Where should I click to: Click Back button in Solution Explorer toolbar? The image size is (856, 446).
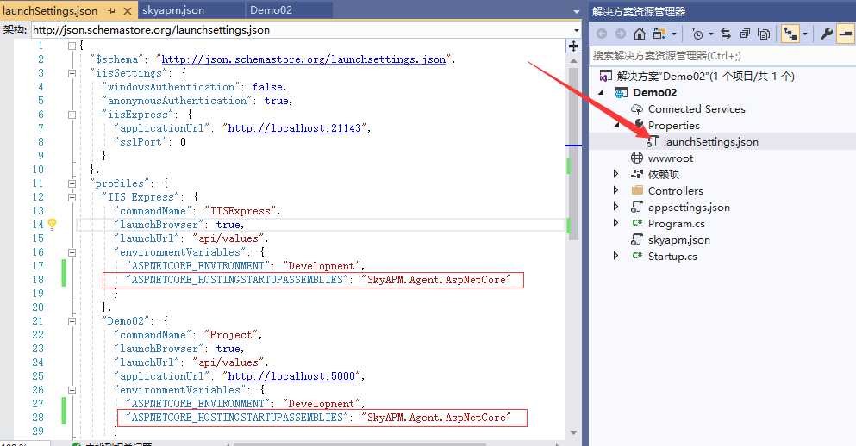pos(602,34)
